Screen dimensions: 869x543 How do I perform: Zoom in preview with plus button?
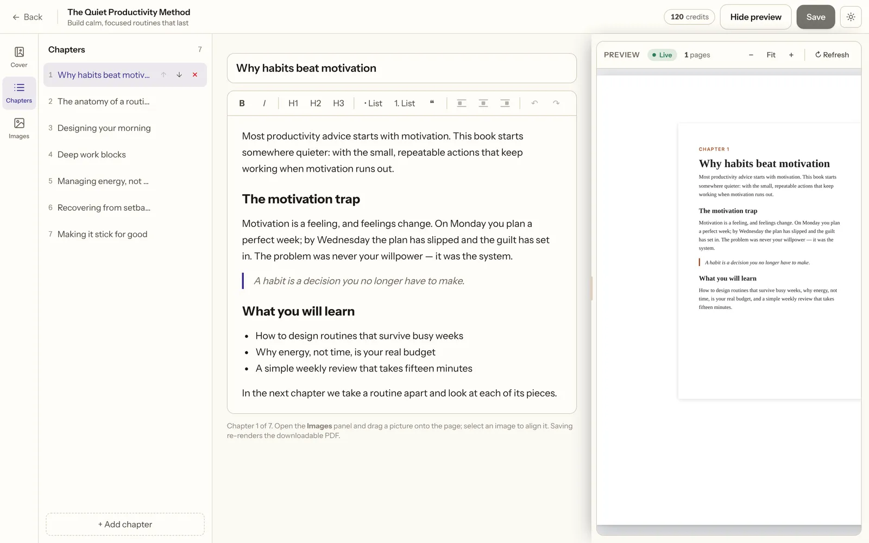tap(791, 55)
